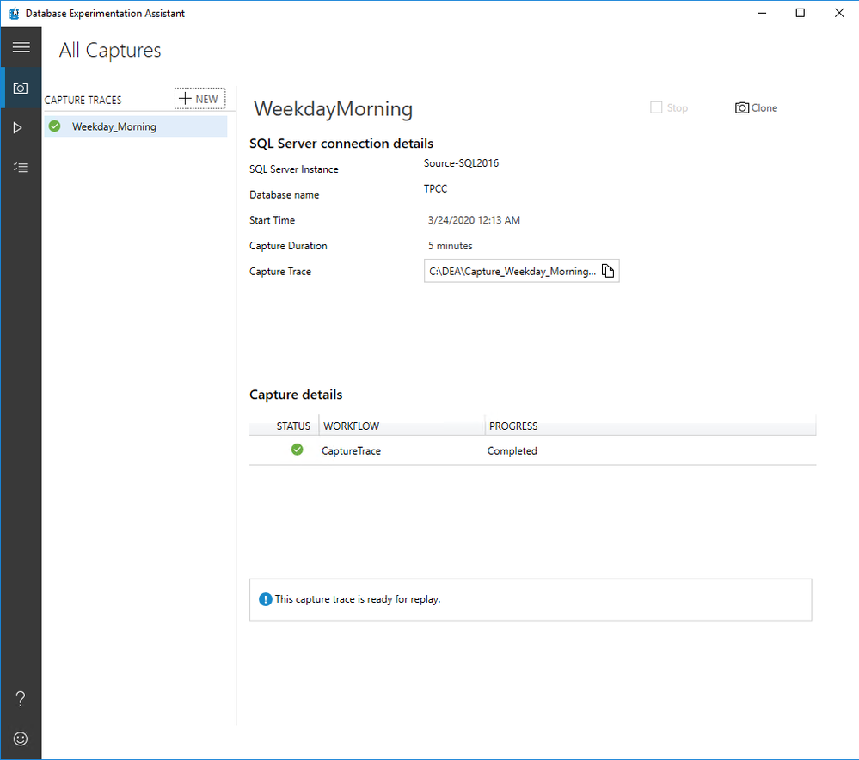Click the SQL Server connection details heading

click(x=341, y=144)
